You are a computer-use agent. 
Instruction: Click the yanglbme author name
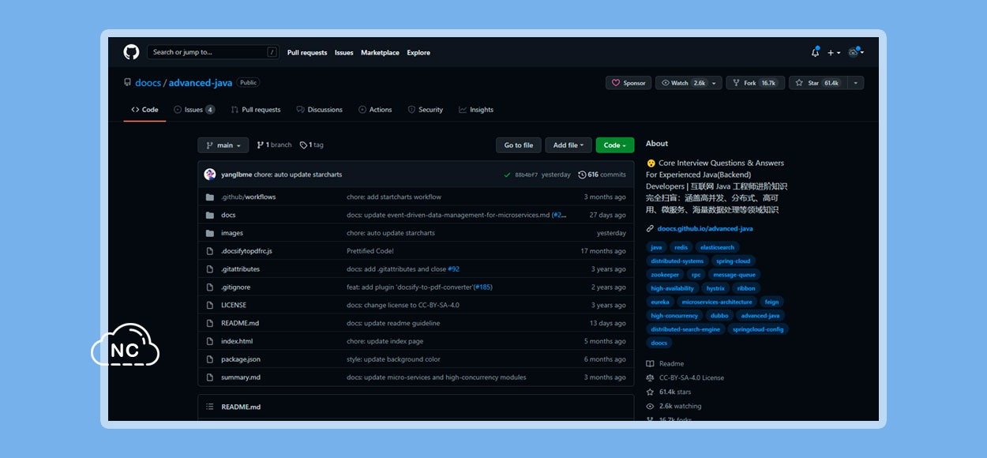236,175
